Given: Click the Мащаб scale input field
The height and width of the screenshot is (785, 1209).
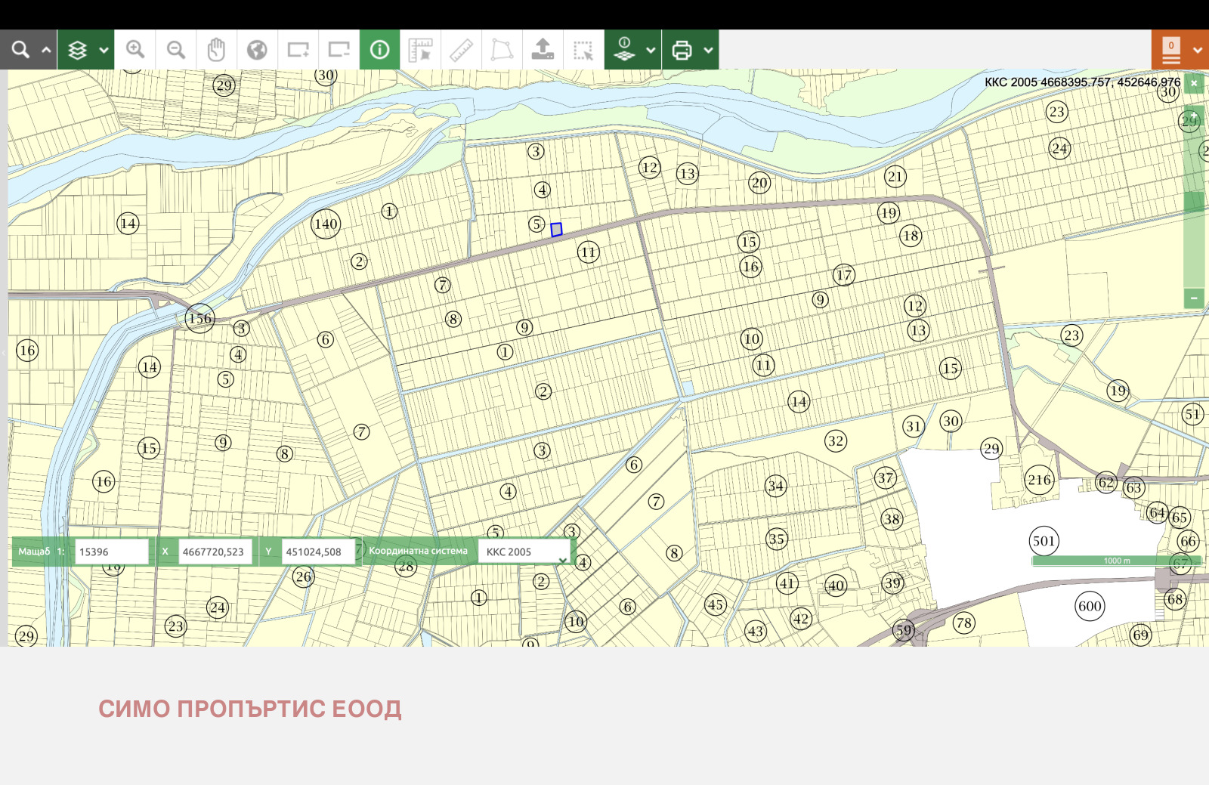Looking at the screenshot, I should point(111,552).
